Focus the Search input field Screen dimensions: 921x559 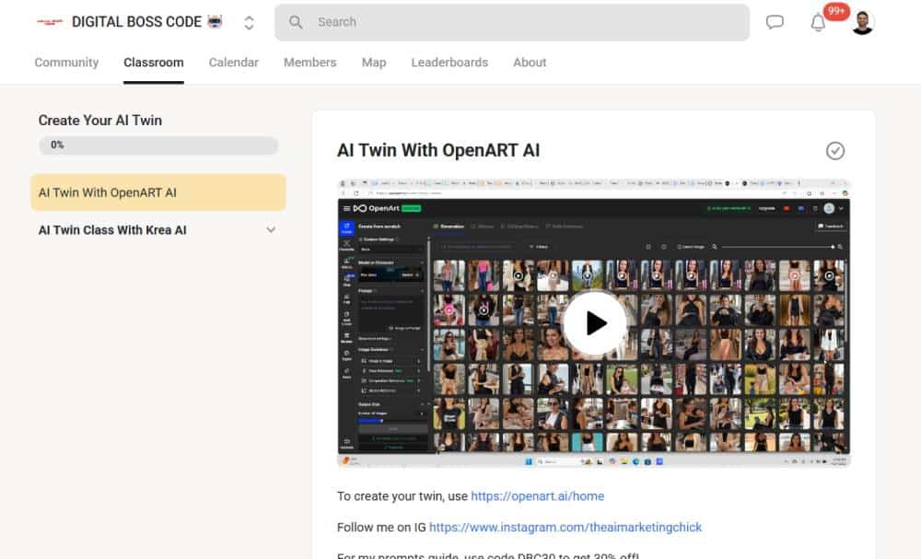511,22
